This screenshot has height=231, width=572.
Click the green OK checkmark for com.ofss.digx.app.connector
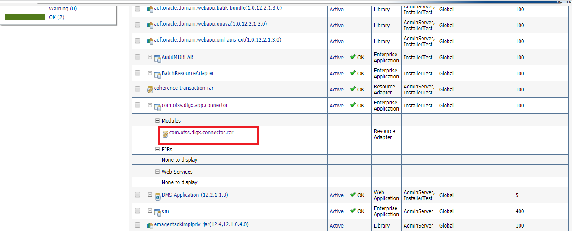point(353,105)
